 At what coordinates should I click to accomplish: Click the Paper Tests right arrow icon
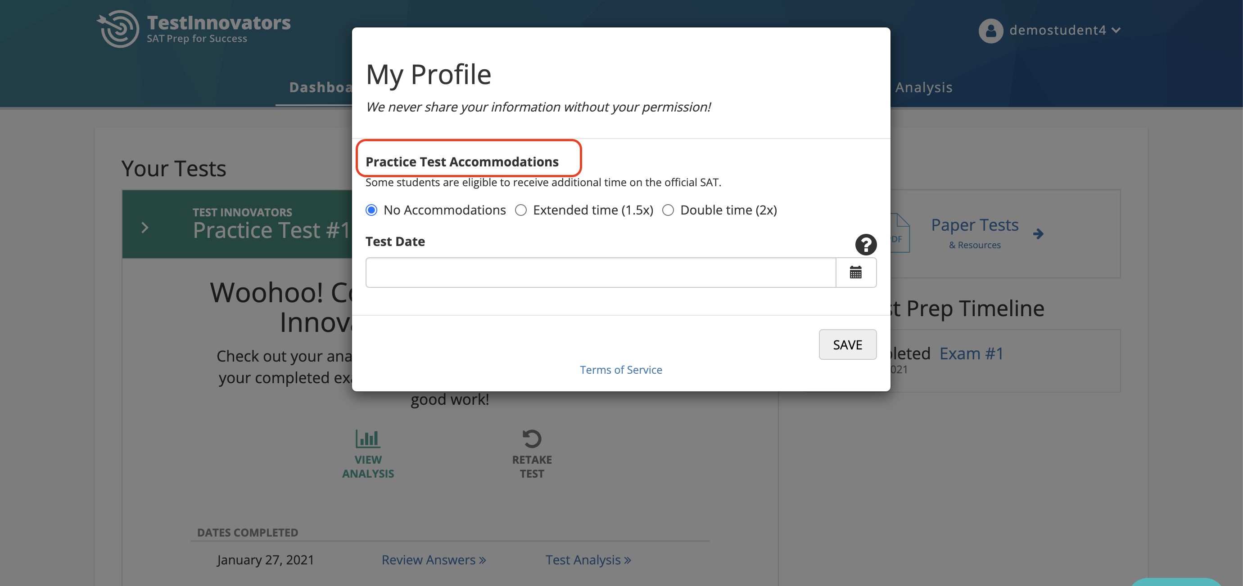pyautogui.click(x=1039, y=234)
